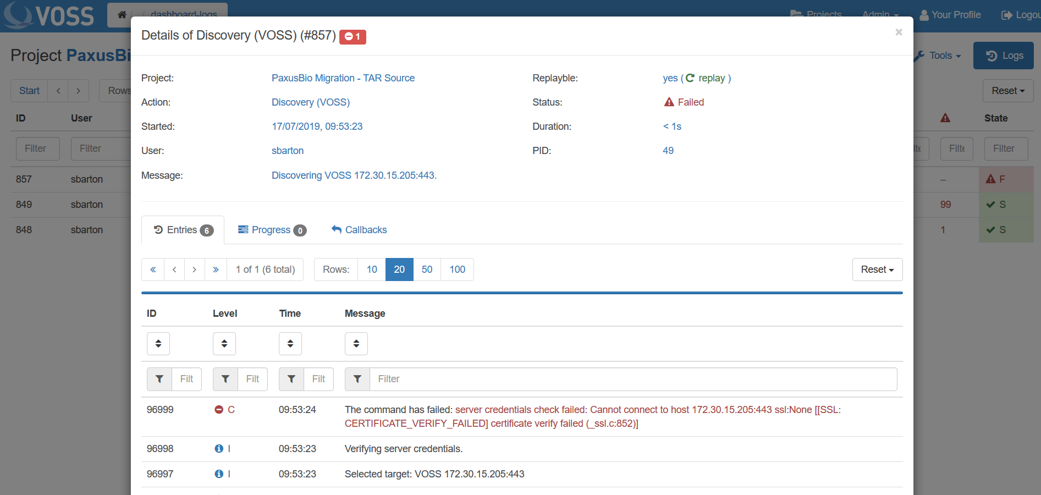
Task: Open the Reset dropdown in the modal
Action: tap(877, 269)
